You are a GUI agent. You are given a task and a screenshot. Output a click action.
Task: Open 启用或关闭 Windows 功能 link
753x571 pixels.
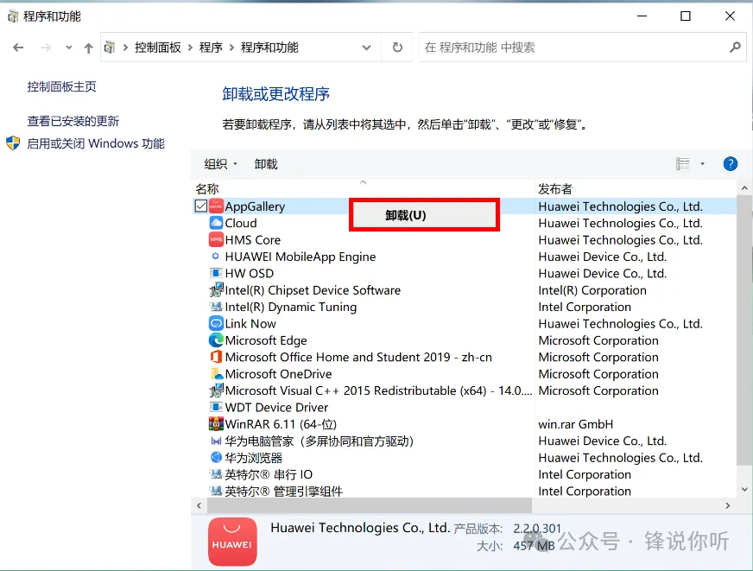[x=96, y=143]
